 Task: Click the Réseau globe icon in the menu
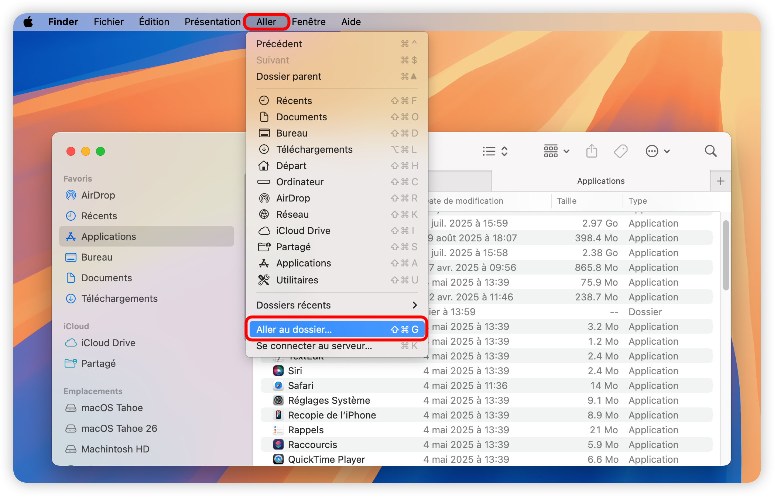click(264, 214)
